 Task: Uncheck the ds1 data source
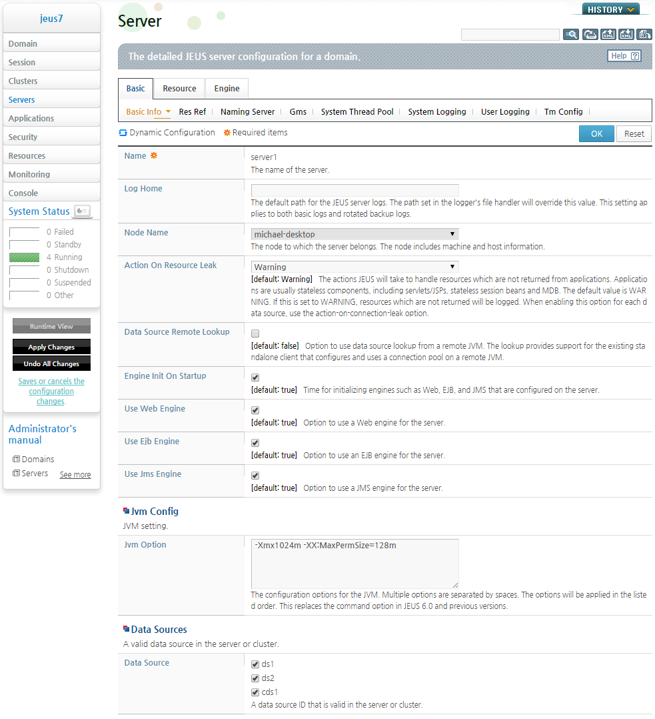point(255,664)
